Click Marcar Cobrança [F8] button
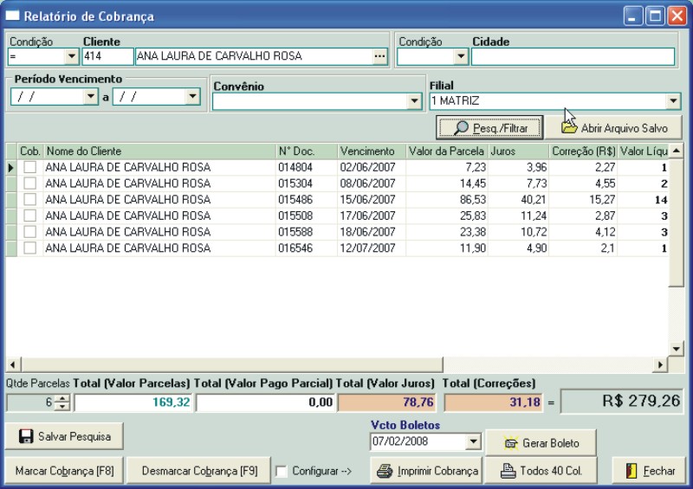 point(64,471)
